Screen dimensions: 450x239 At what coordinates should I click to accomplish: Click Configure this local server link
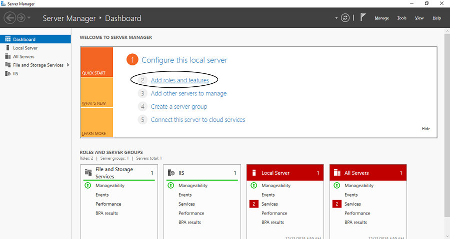coord(184,60)
